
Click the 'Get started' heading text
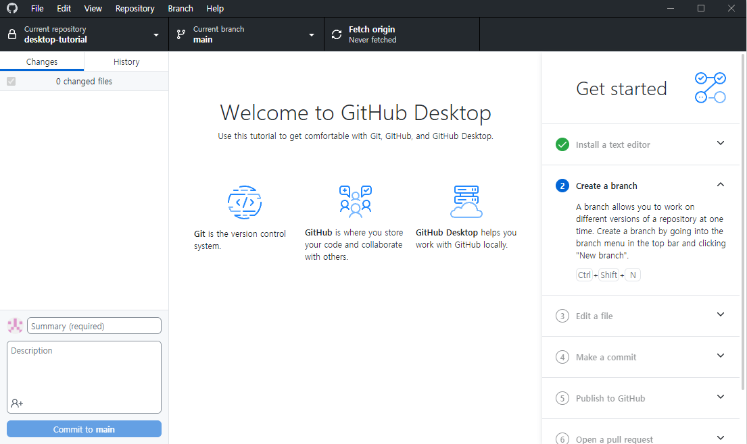coord(621,88)
